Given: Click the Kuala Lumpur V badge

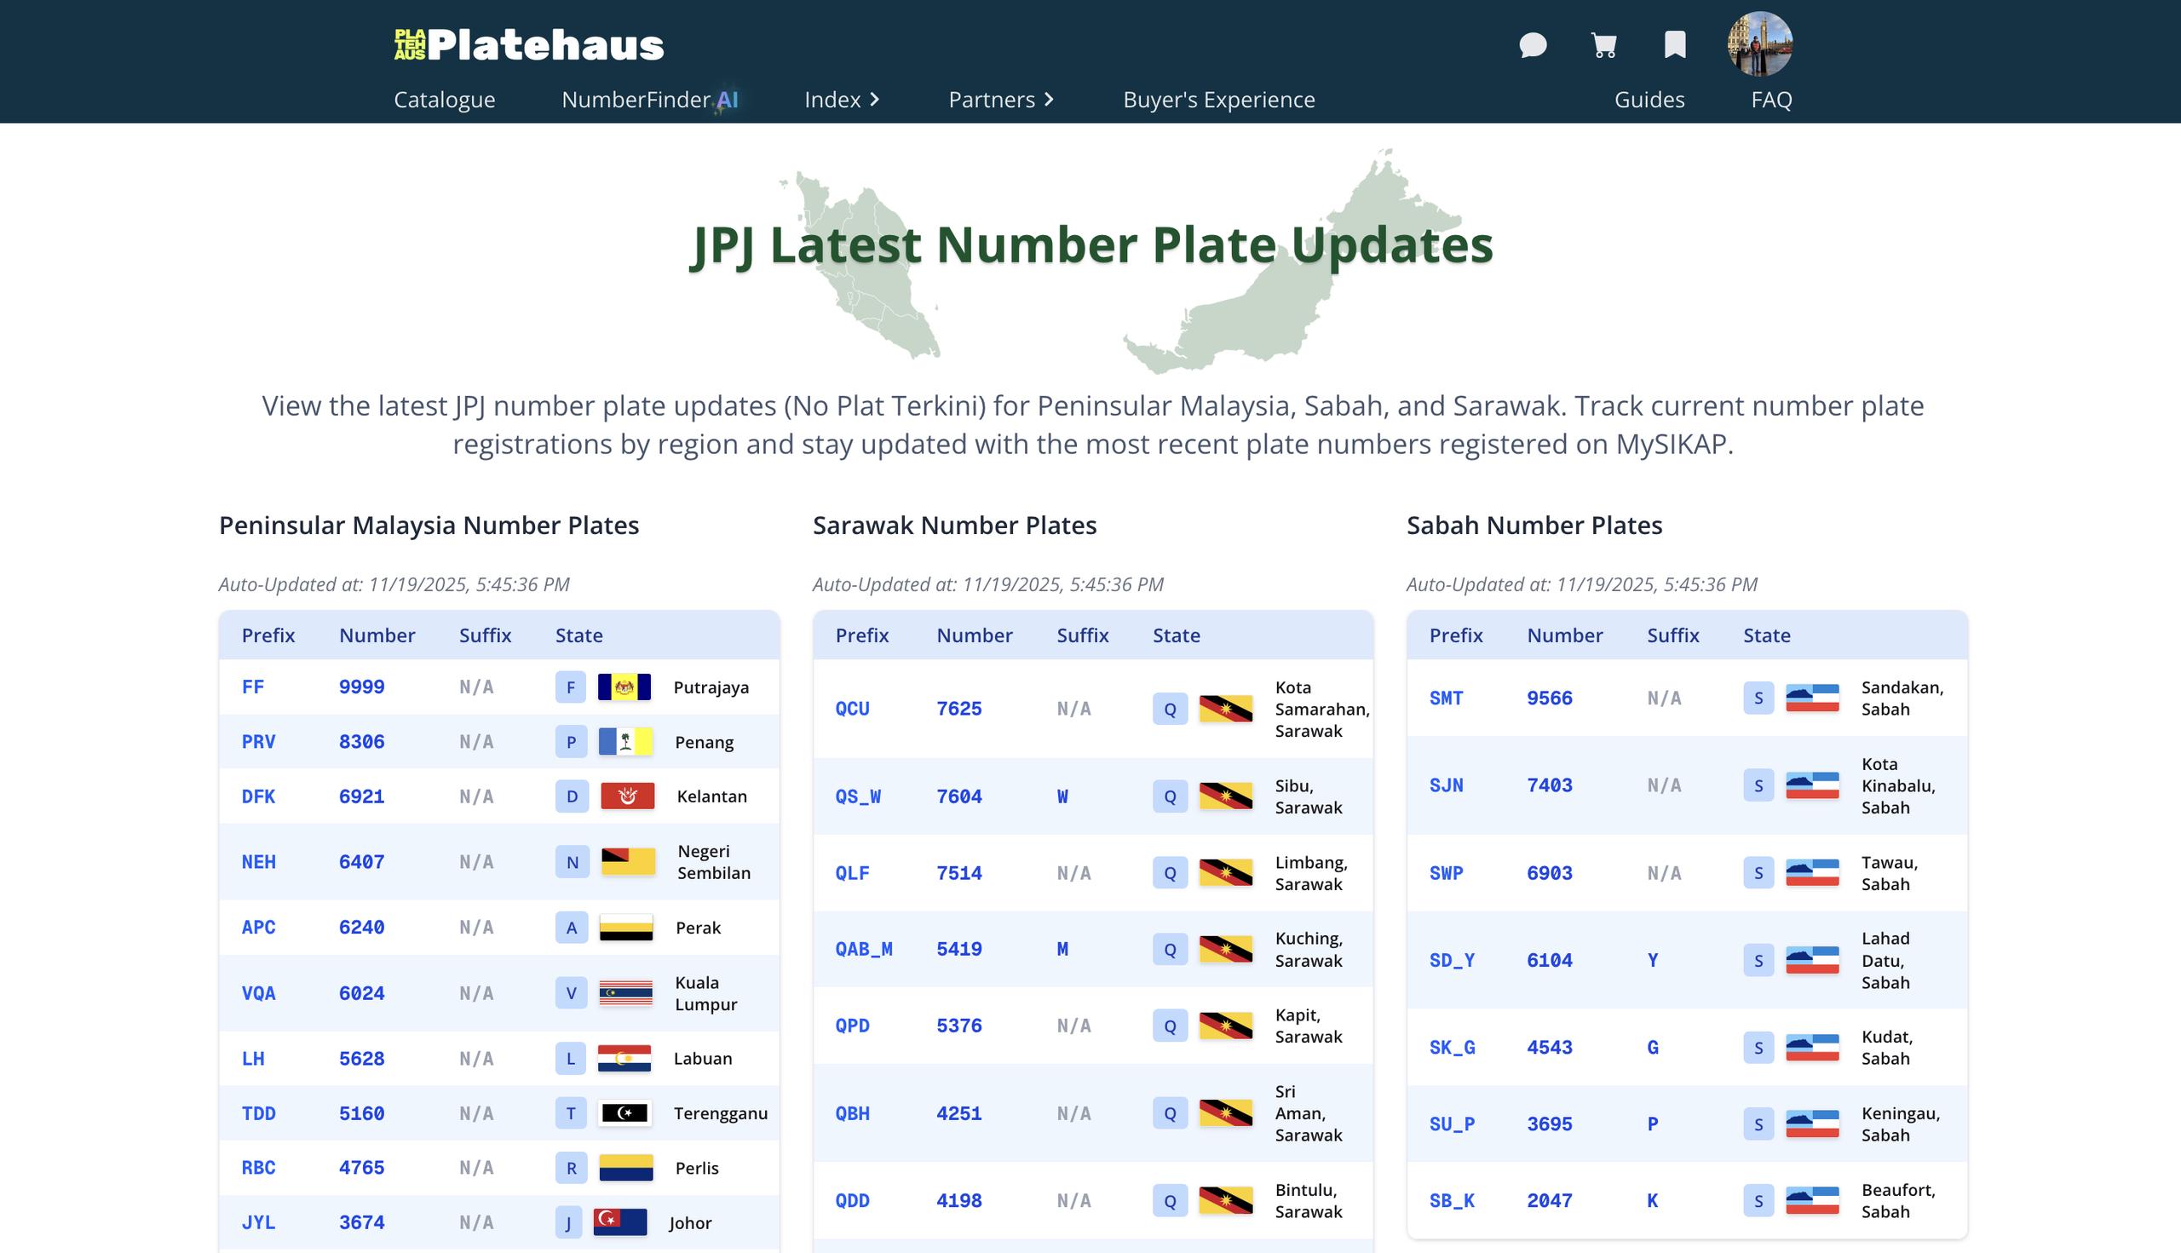Looking at the screenshot, I should tap(571, 993).
